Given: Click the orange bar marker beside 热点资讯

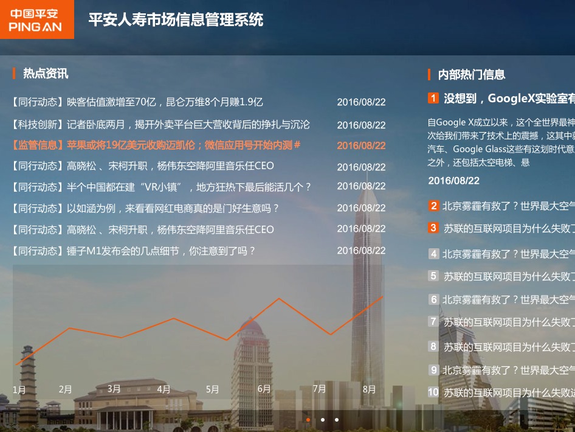Looking at the screenshot, I should (x=15, y=74).
